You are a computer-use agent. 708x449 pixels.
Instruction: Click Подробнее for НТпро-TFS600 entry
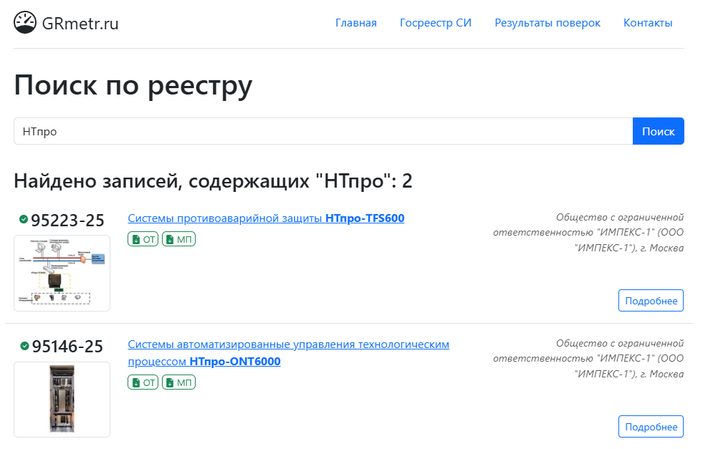651,301
